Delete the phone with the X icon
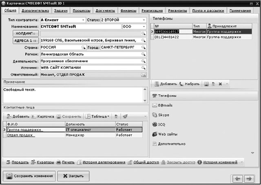 [220, 84]
